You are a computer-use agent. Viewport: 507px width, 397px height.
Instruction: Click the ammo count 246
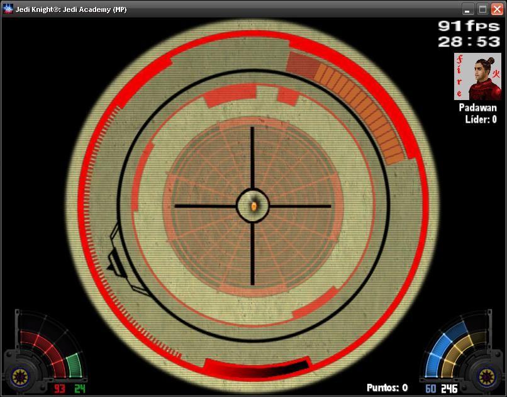click(x=449, y=389)
